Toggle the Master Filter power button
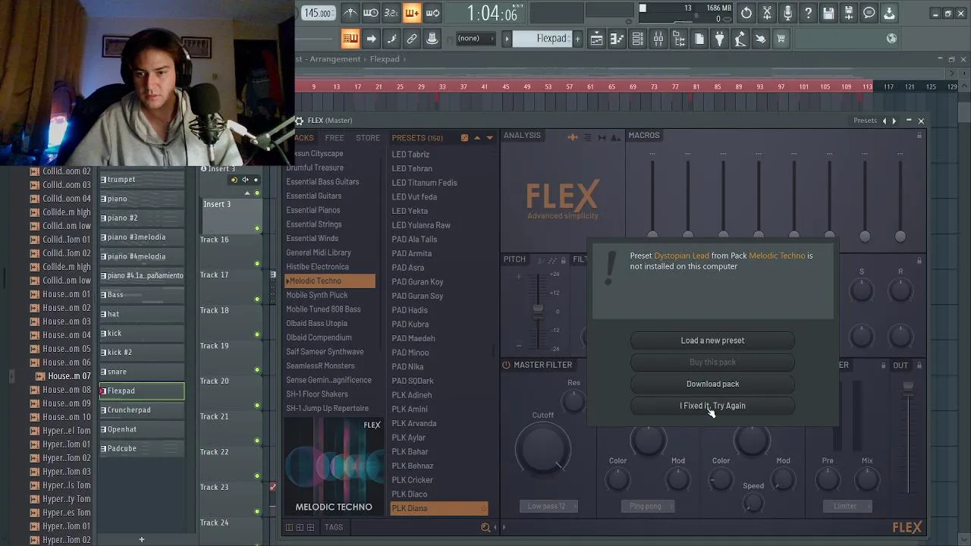This screenshot has width=971, height=546. pyautogui.click(x=506, y=365)
